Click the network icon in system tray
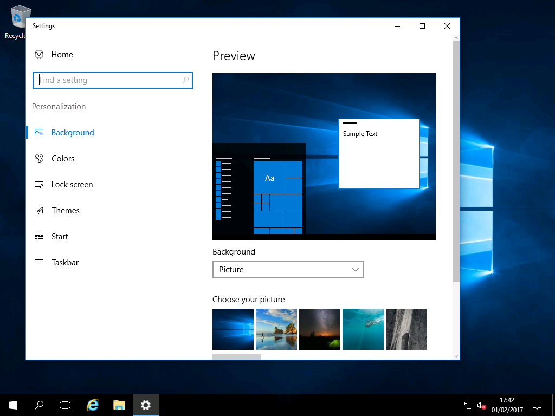 (469, 405)
